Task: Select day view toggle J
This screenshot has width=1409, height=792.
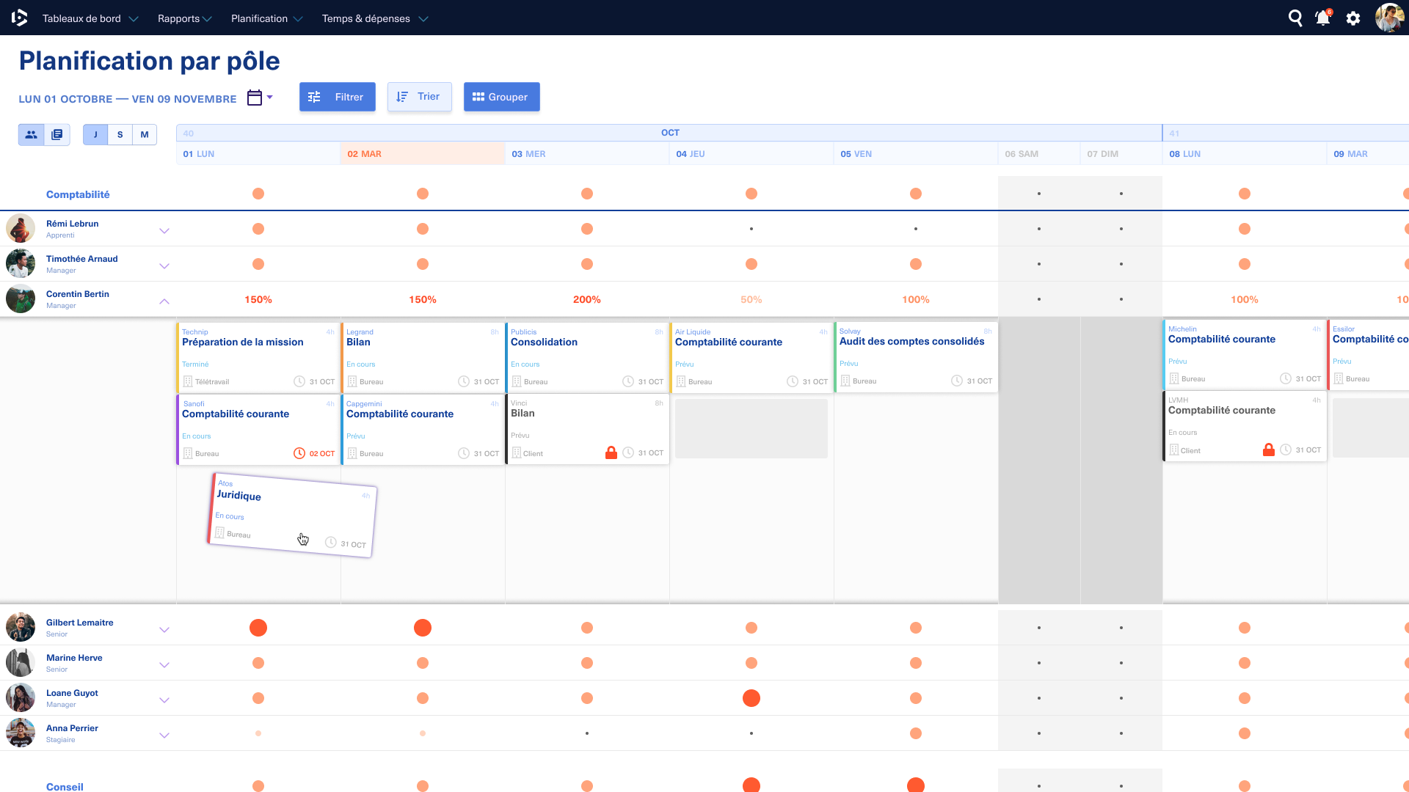Action: coord(95,135)
